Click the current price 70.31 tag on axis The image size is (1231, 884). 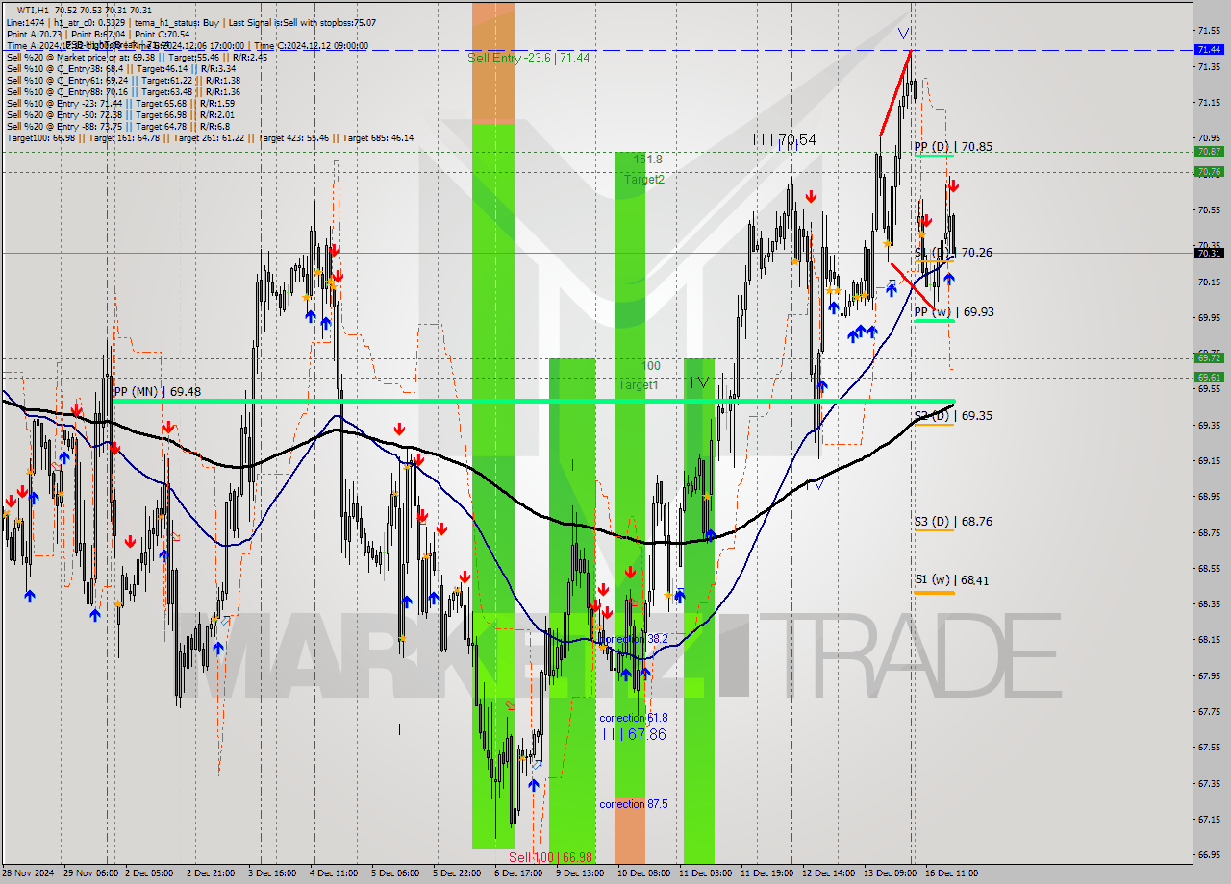(1209, 254)
